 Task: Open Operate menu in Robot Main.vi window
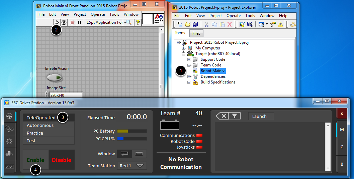click(98, 14)
